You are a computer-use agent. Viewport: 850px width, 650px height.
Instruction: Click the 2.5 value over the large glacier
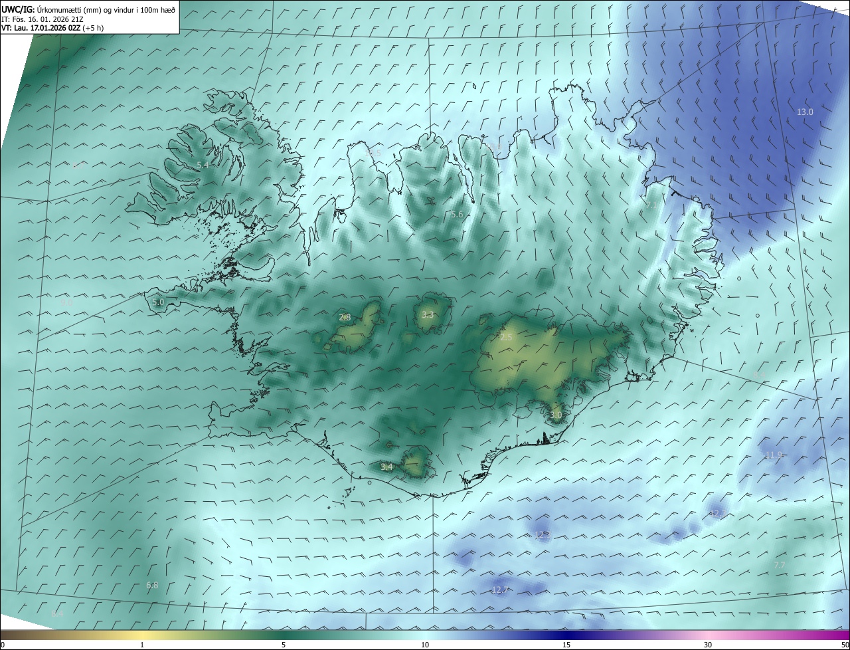pyautogui.click(x=506, y=338)
